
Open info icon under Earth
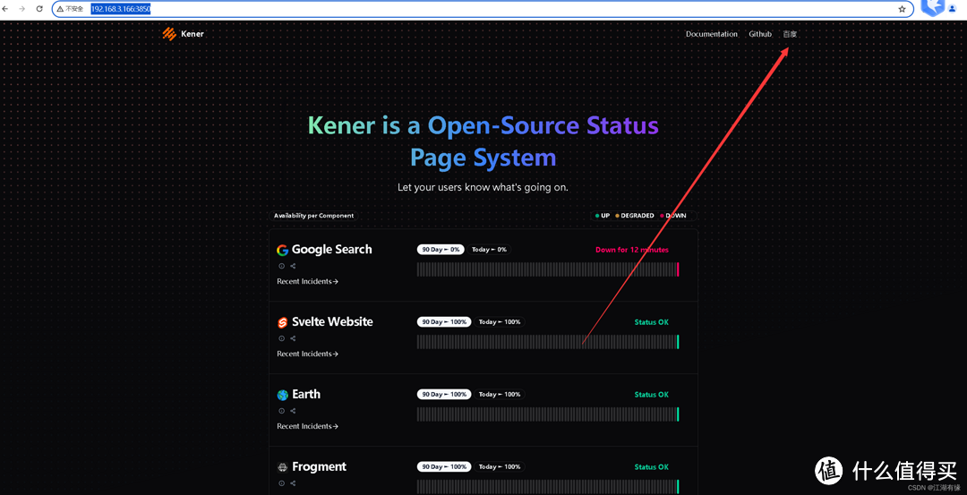282,411
